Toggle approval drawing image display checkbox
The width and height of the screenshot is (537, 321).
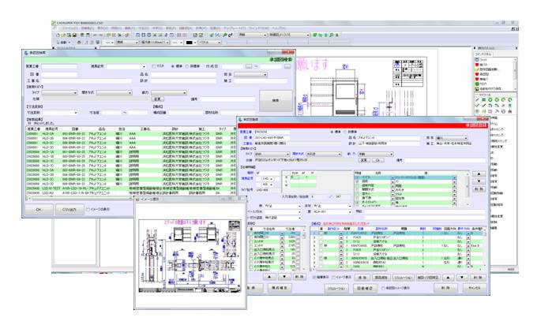[383, 288]
